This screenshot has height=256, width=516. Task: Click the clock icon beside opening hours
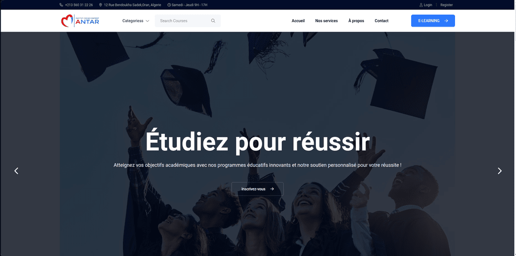169,5
